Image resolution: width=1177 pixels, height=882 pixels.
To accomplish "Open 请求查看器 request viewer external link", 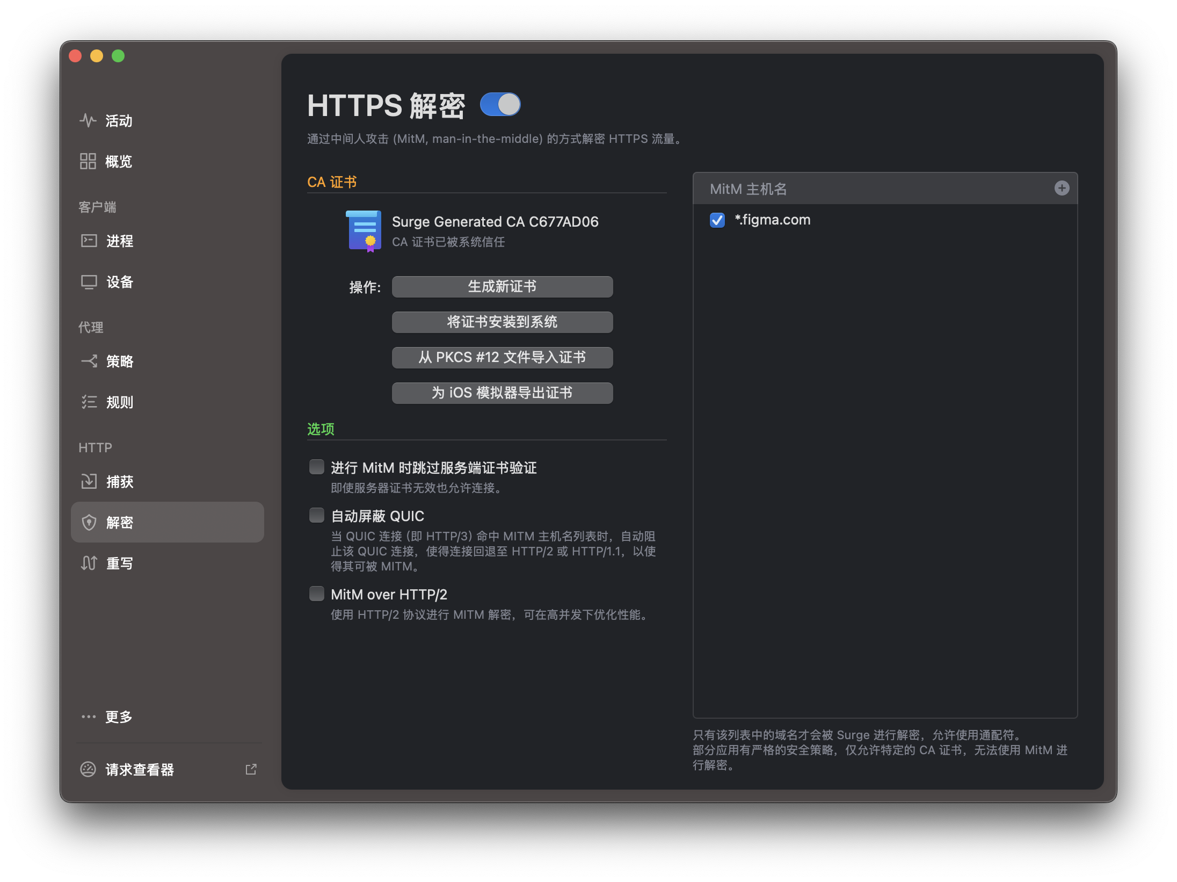I will (x=251, y=769).
